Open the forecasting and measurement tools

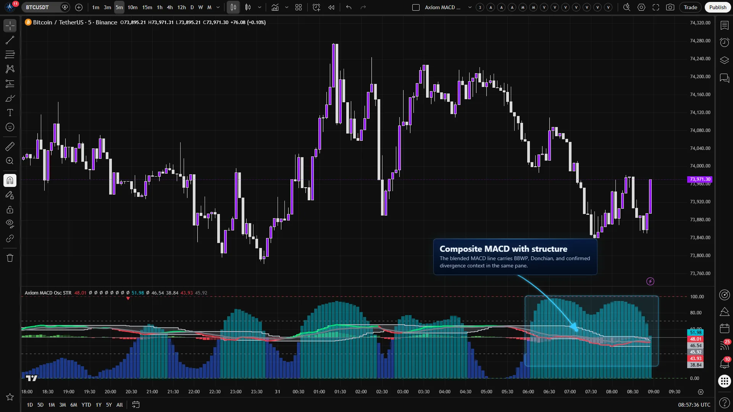[10, 84]
